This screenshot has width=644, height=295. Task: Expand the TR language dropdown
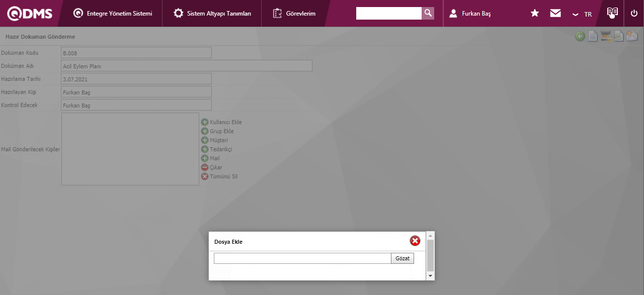(x=582, y=14)
